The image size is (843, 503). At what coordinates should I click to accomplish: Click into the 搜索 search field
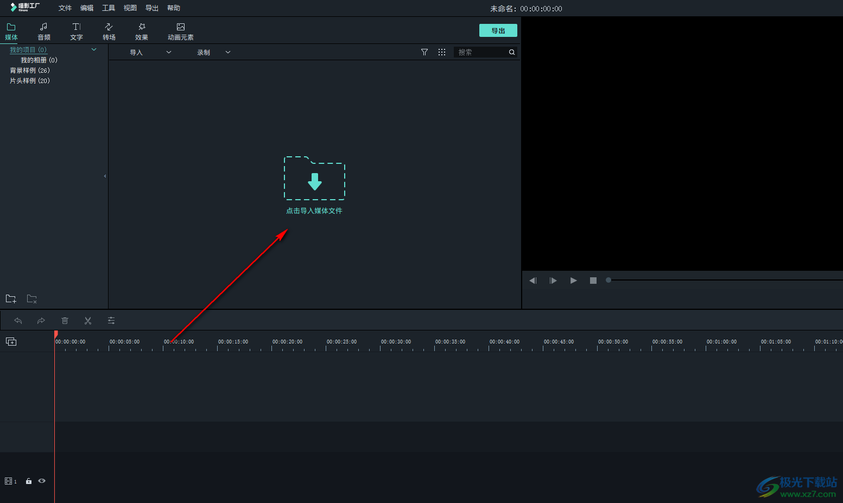coord(481,52)
